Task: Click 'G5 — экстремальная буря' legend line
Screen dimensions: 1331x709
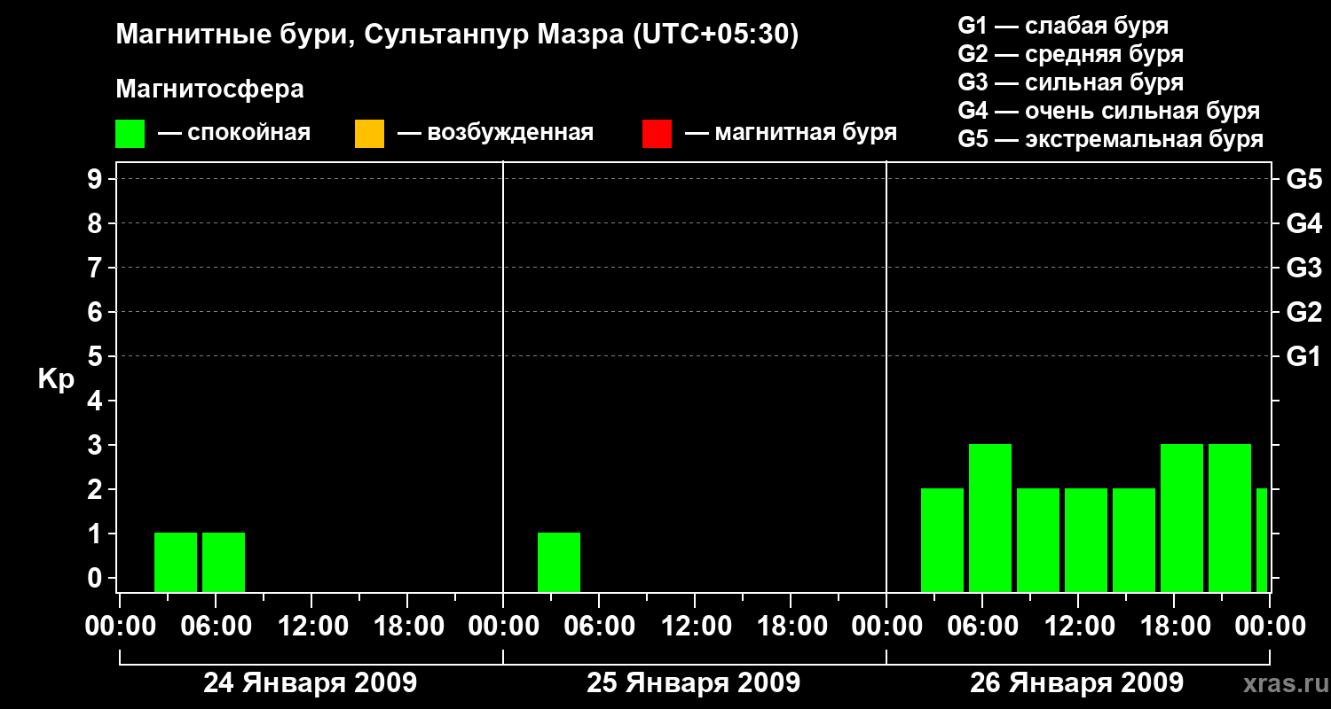Action: [1111, 139]
